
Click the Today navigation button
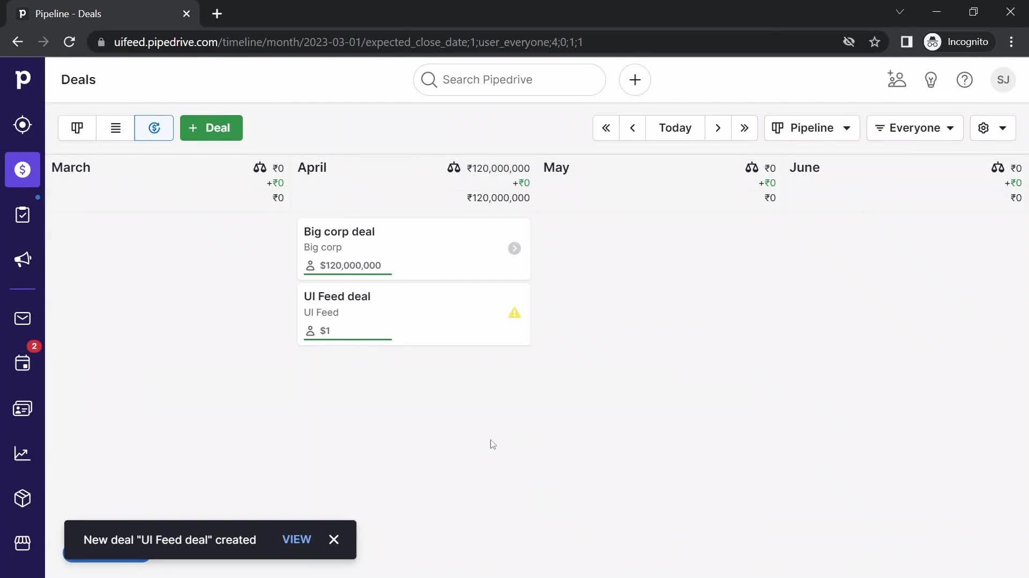676,128
